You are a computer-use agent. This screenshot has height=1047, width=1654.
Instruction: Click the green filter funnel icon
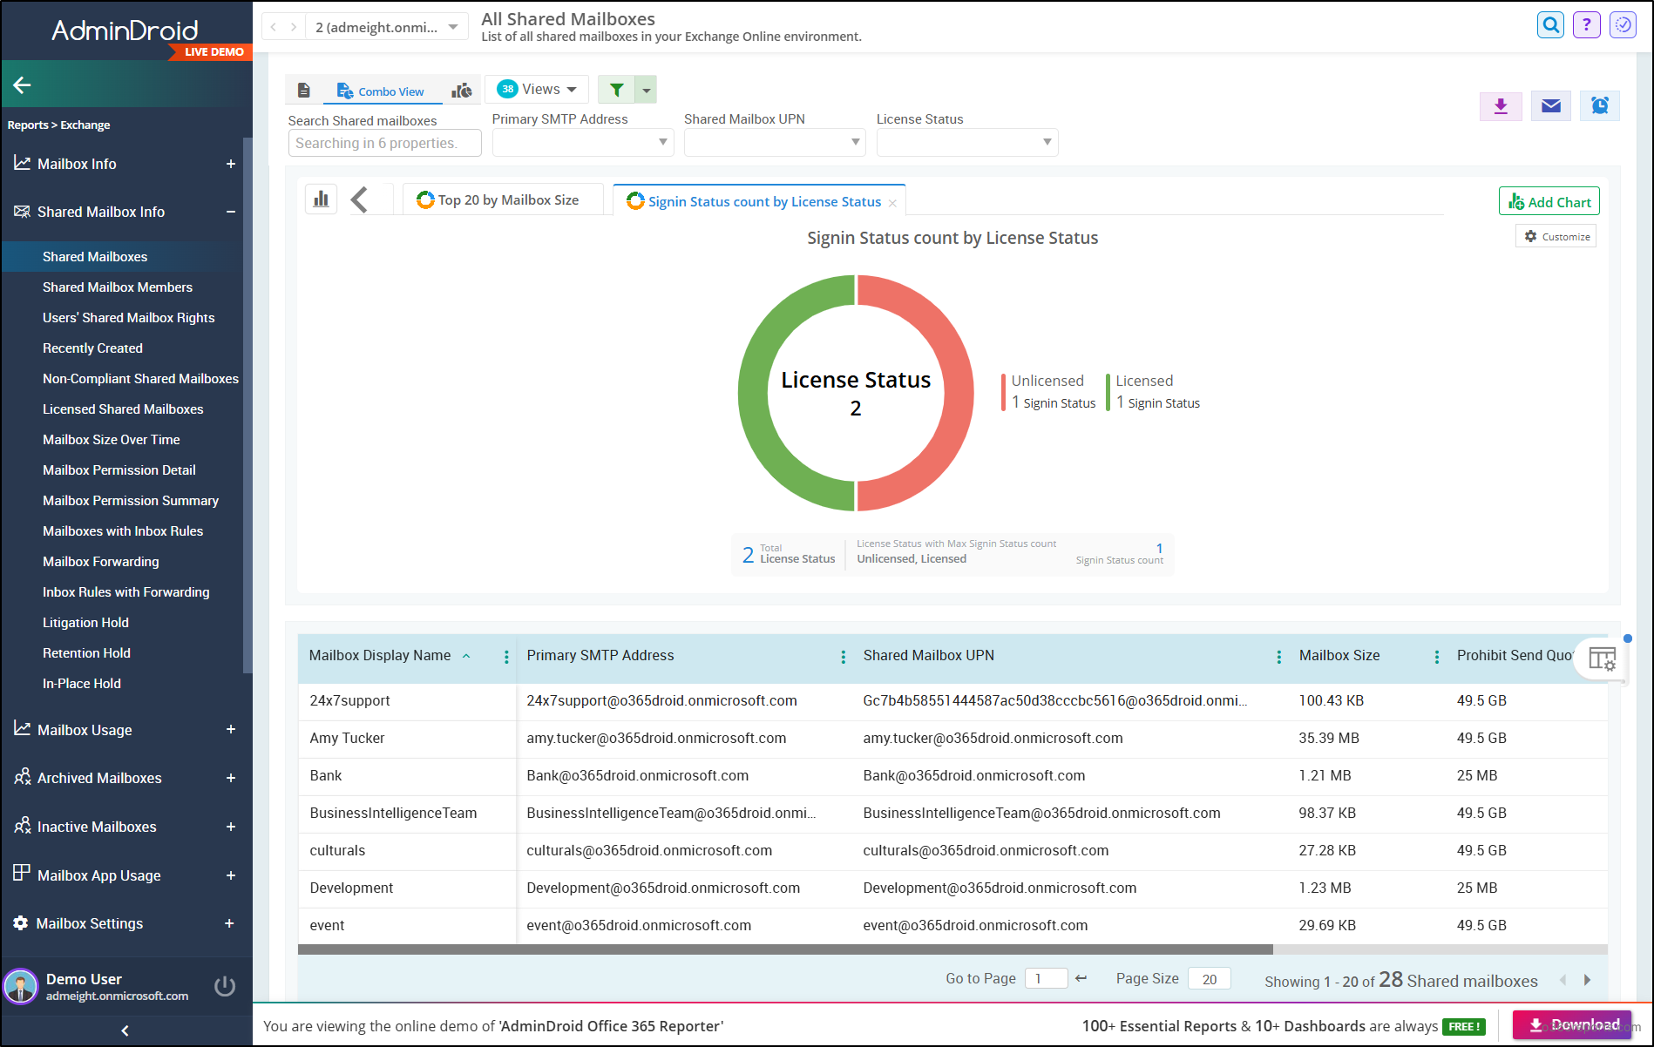click(x=617, y=90)
